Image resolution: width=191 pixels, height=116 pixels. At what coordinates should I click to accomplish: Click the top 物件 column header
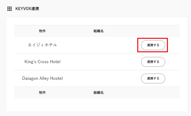point(42,31)
